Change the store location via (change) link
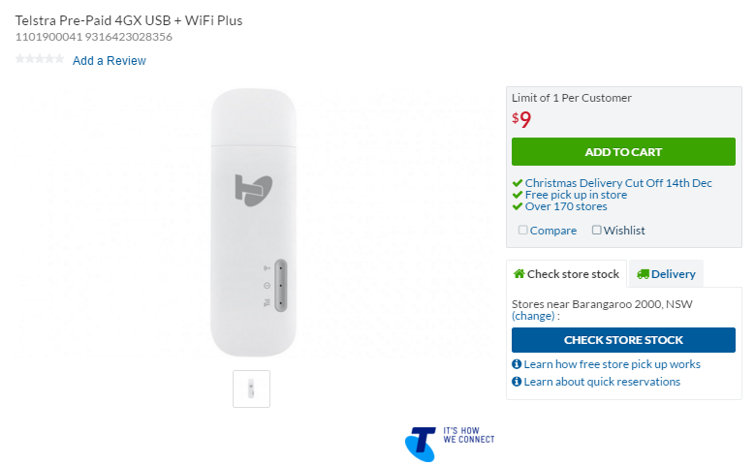Viewport: 755px width, 466px height. coord(533,316)
